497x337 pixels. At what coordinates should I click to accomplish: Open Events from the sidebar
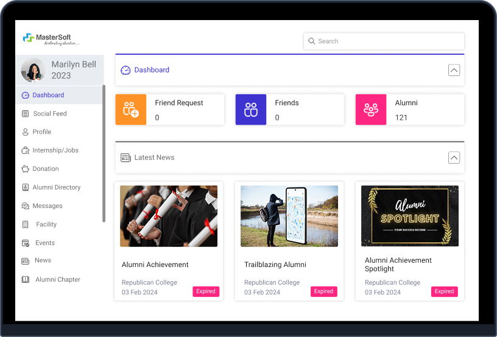tap(44, 243)
